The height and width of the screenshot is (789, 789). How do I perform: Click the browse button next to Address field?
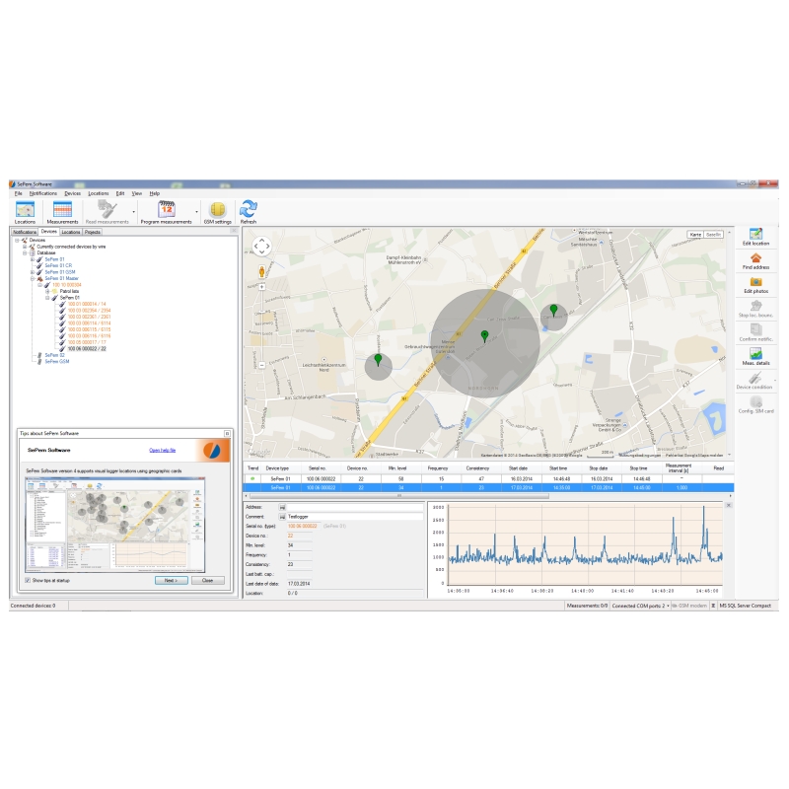point(282,507)
